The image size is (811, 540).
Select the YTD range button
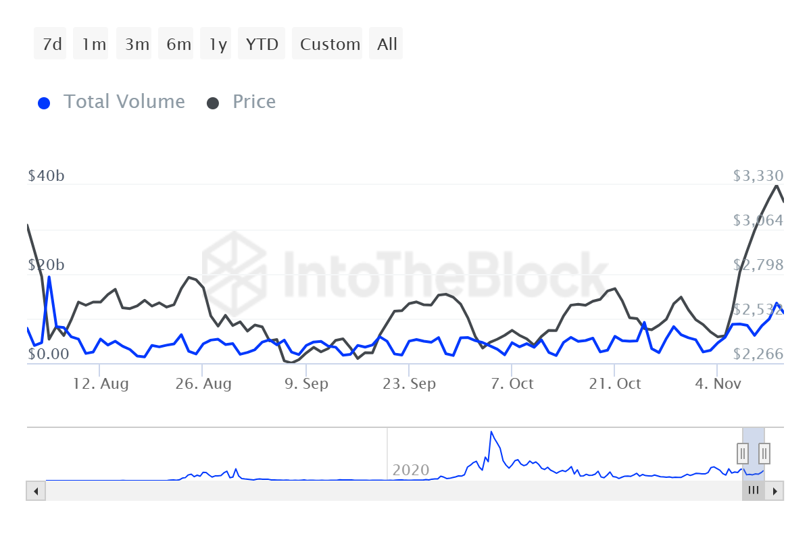[x=262, y=44]
